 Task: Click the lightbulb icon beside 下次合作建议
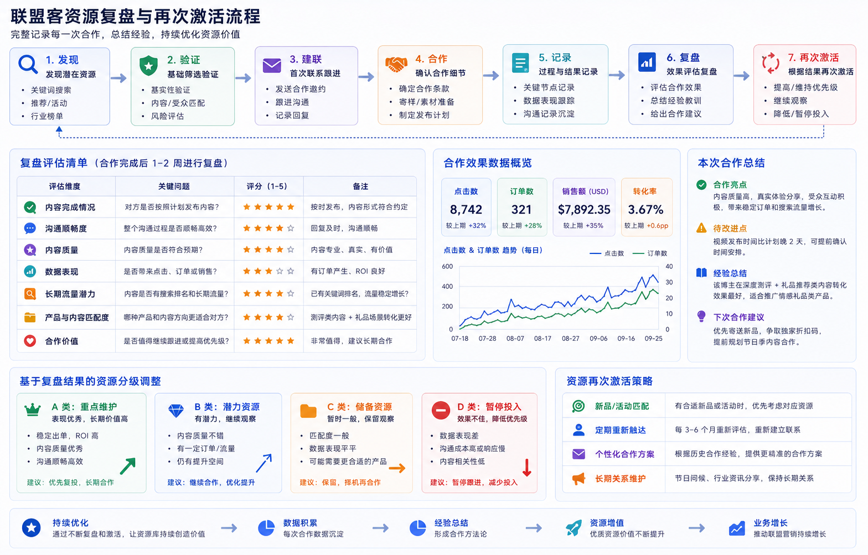(701, 317)
